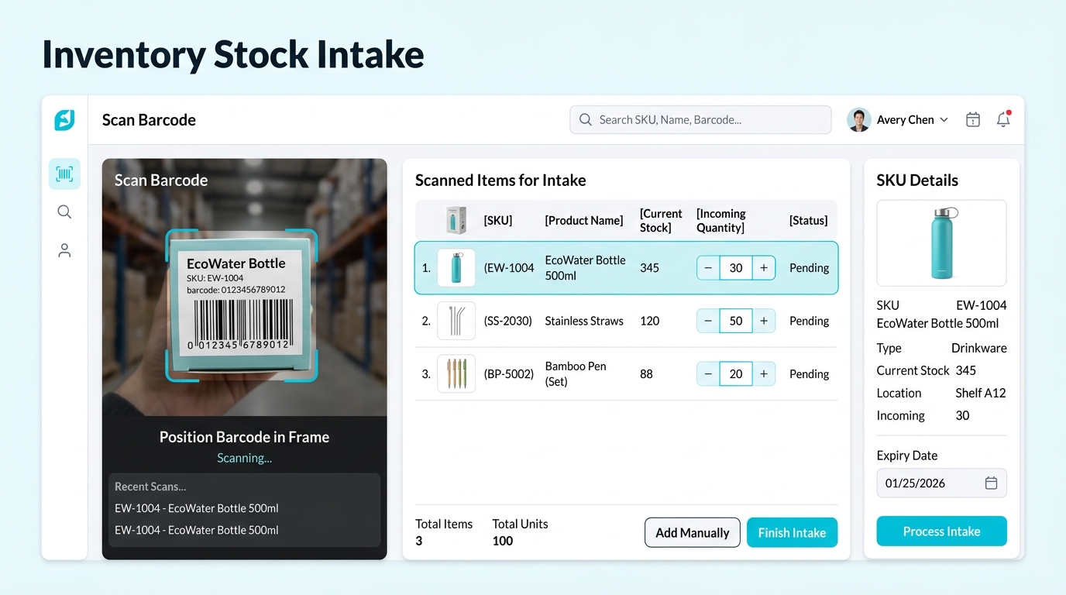Click the Stainless Straws row thumbnail
1066x595 pixels.
coord(456,321)
